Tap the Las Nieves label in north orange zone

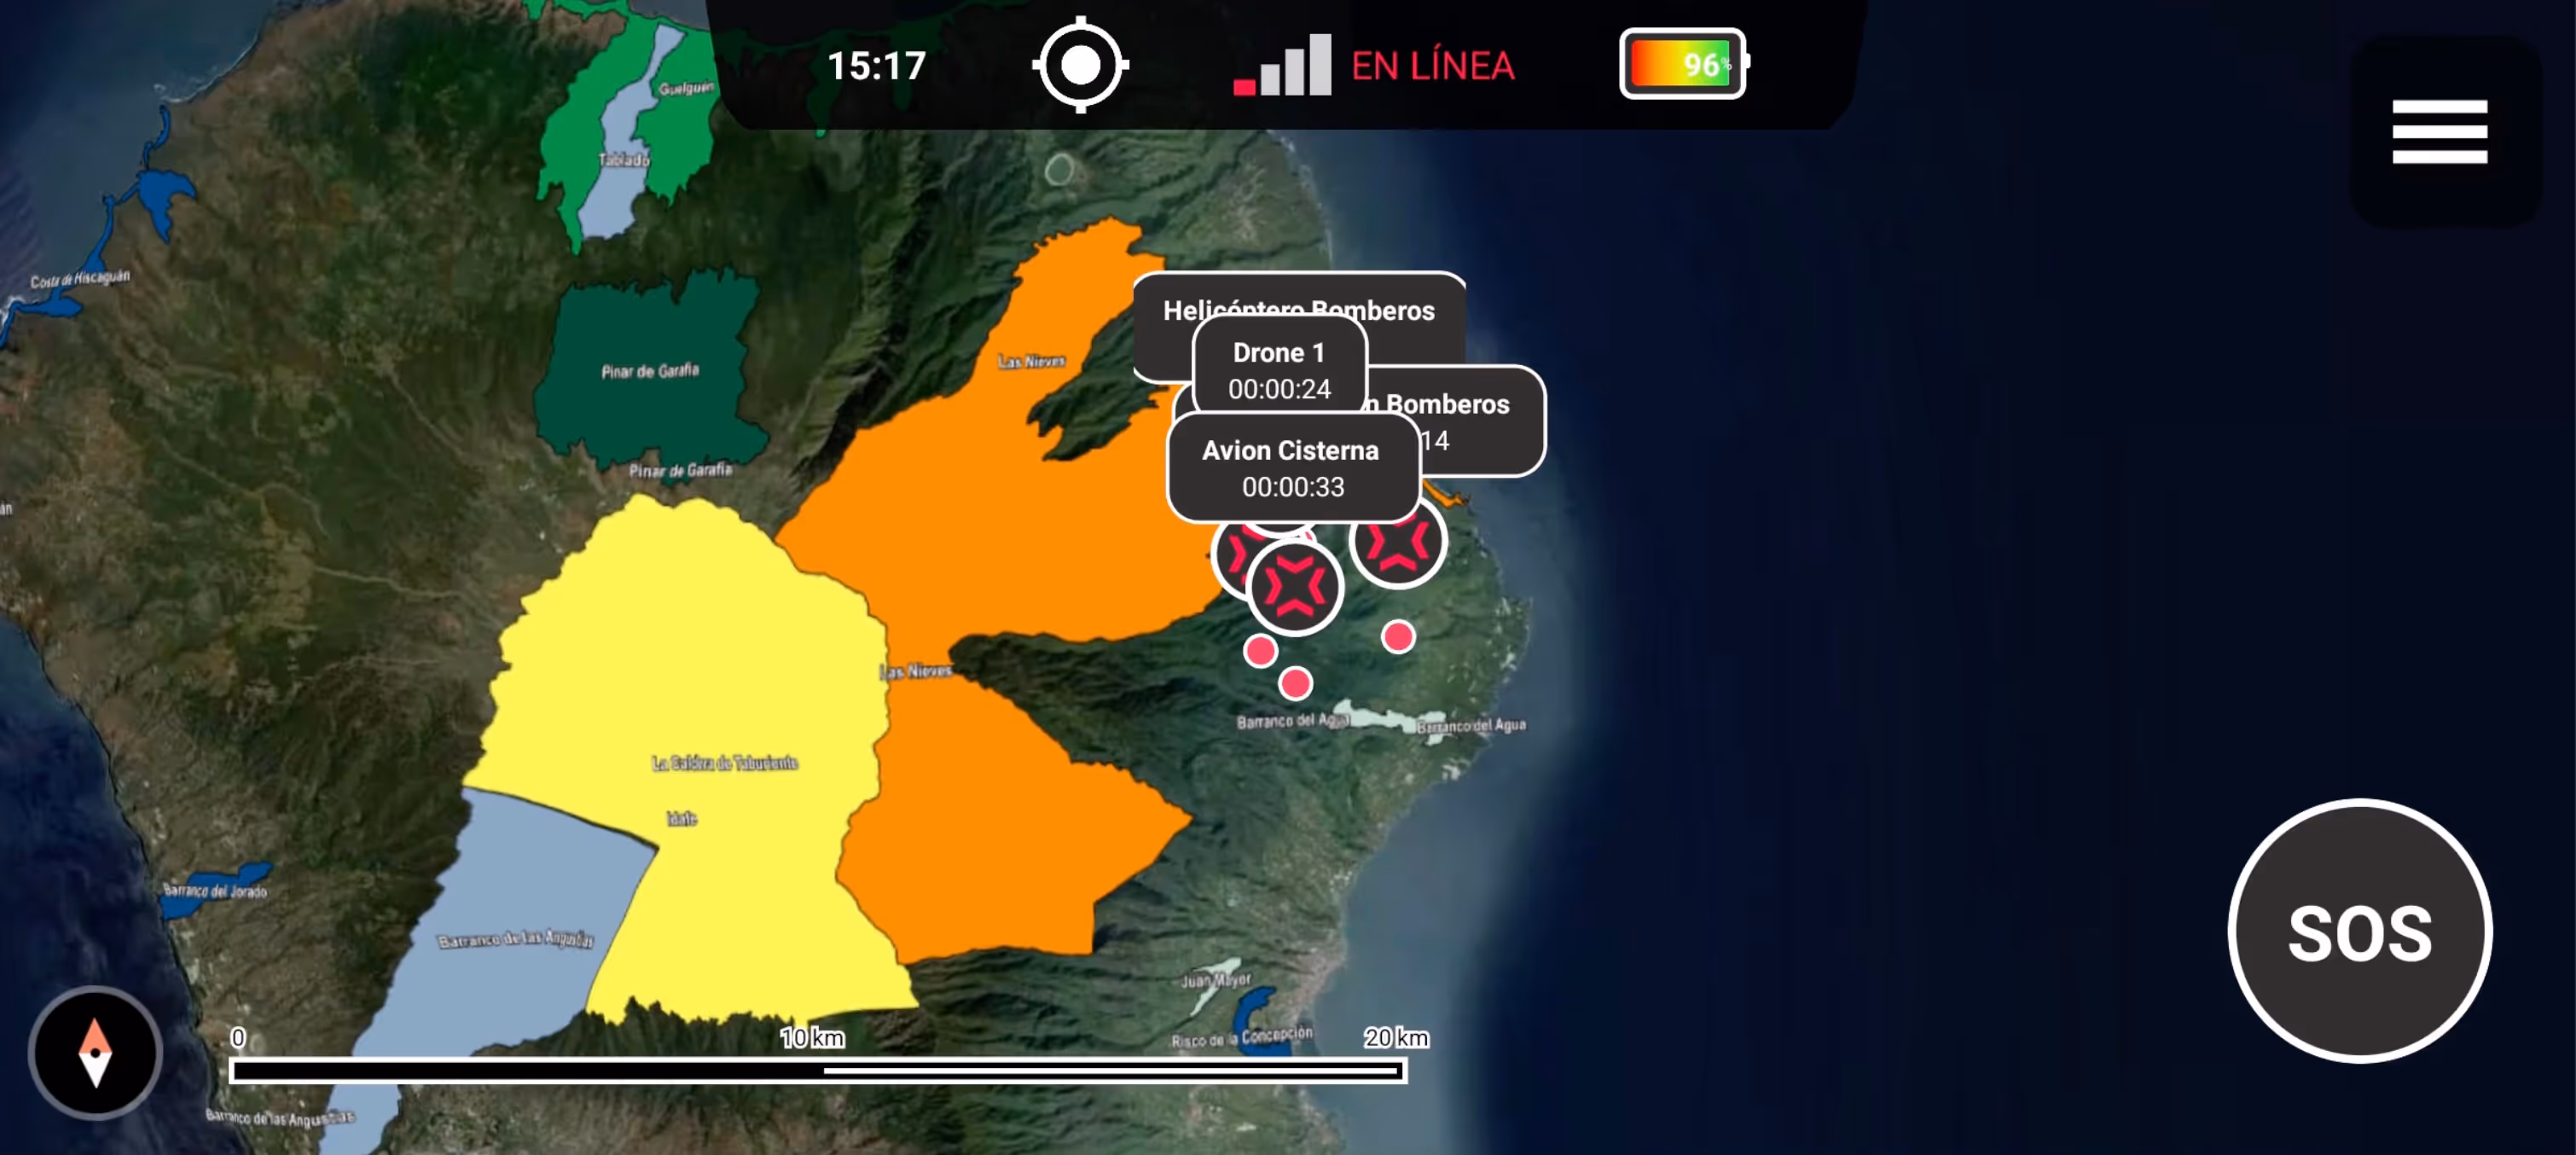coord(1031,361)
